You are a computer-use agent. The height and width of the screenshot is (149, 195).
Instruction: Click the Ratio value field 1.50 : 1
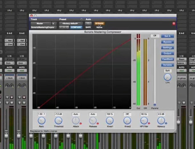click(42, 114)
